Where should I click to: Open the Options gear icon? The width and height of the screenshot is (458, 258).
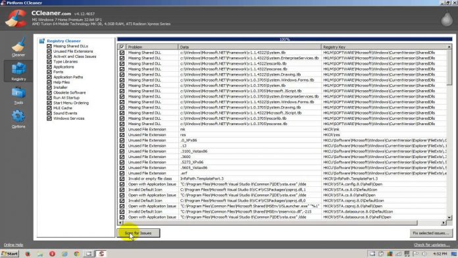coord(18,116)
